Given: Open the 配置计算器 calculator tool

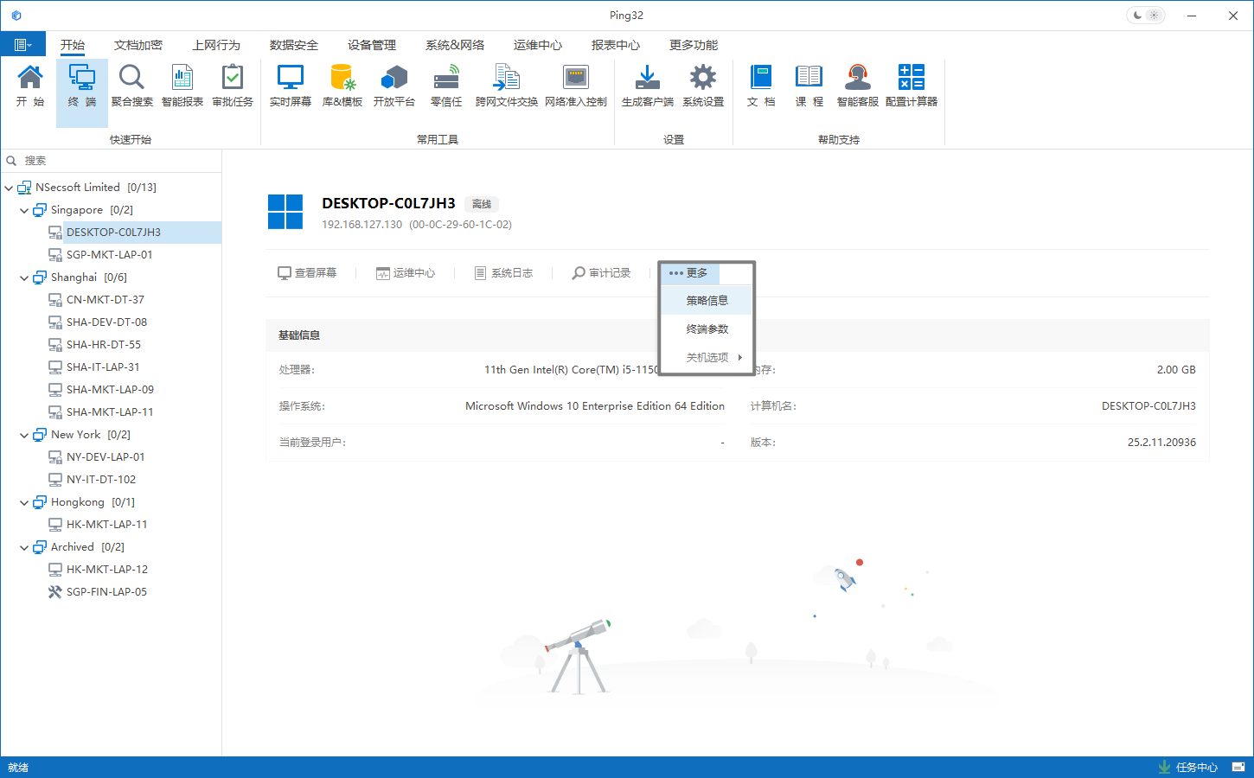Looking at the screenshot, I should 911,86.
